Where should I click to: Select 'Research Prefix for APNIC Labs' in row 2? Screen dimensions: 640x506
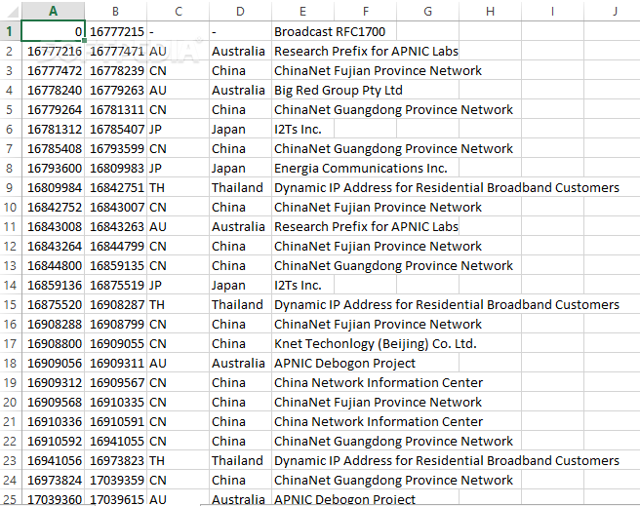tap(366, 51)
